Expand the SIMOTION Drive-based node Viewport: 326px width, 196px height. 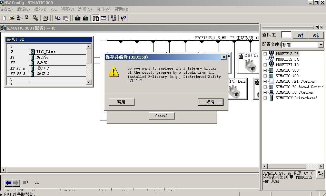tap(265, 98)
